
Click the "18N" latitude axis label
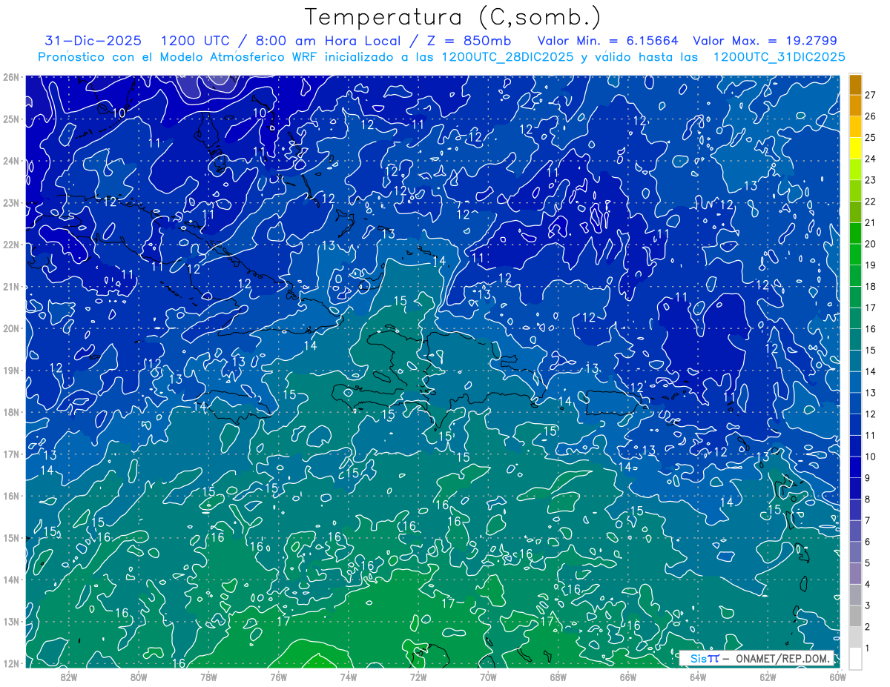pyautogui.click(x=10, y=412)
